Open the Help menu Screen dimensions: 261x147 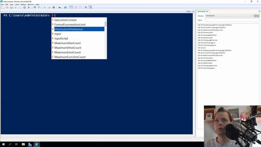(38, 4)
